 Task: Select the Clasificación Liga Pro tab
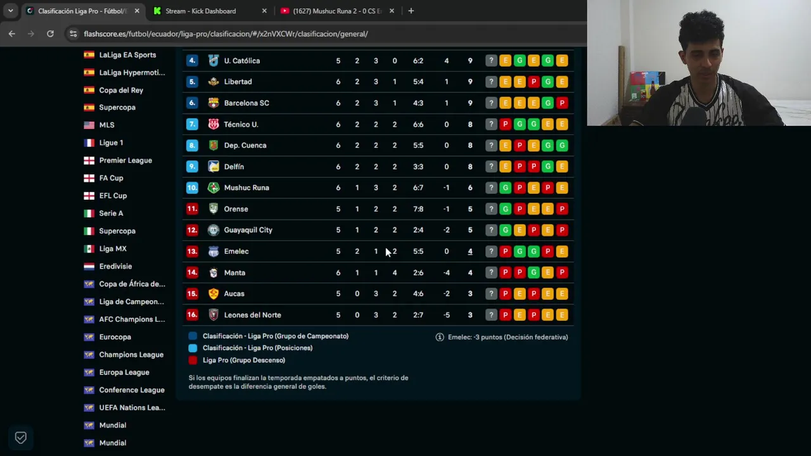[x=84, y=11]
